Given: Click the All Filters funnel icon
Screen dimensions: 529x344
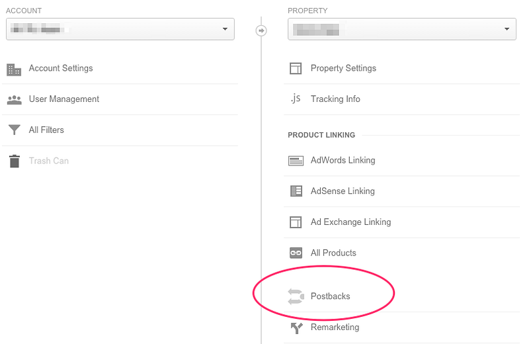Looking at the screenshot, I should coord(14,130).
